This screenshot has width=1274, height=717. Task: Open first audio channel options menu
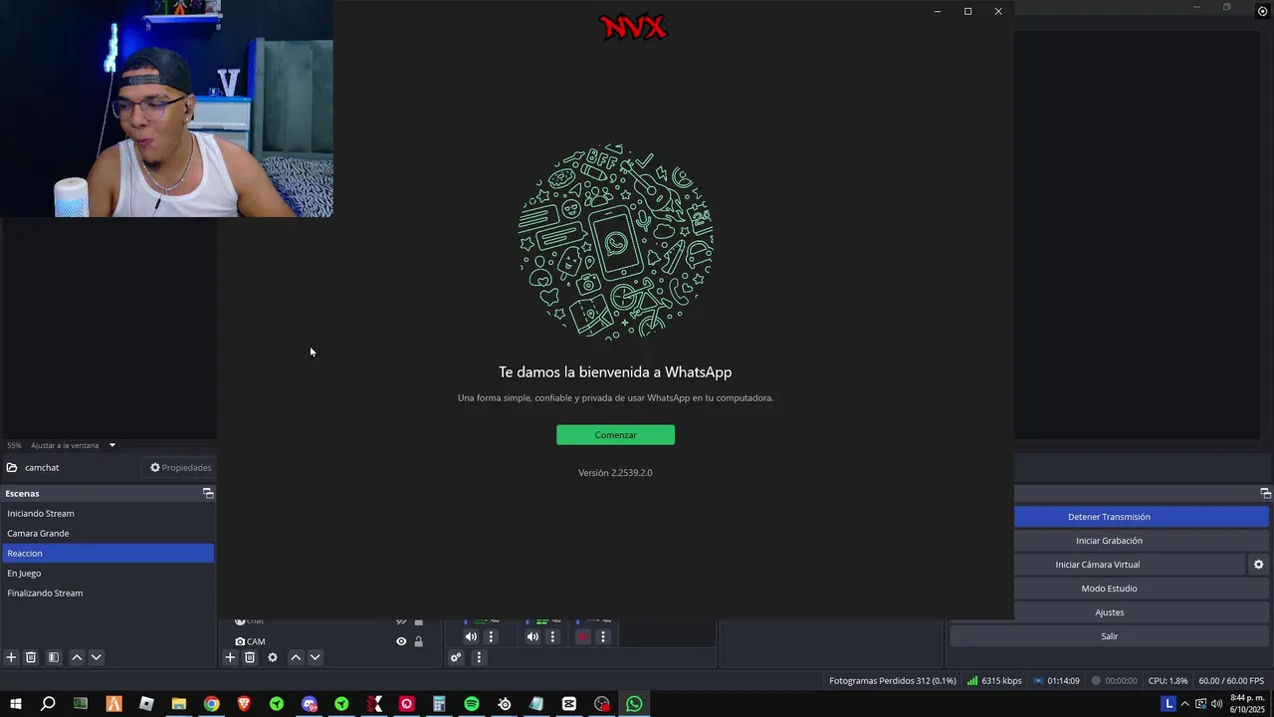pyautogui.click(x=491, y=637)
